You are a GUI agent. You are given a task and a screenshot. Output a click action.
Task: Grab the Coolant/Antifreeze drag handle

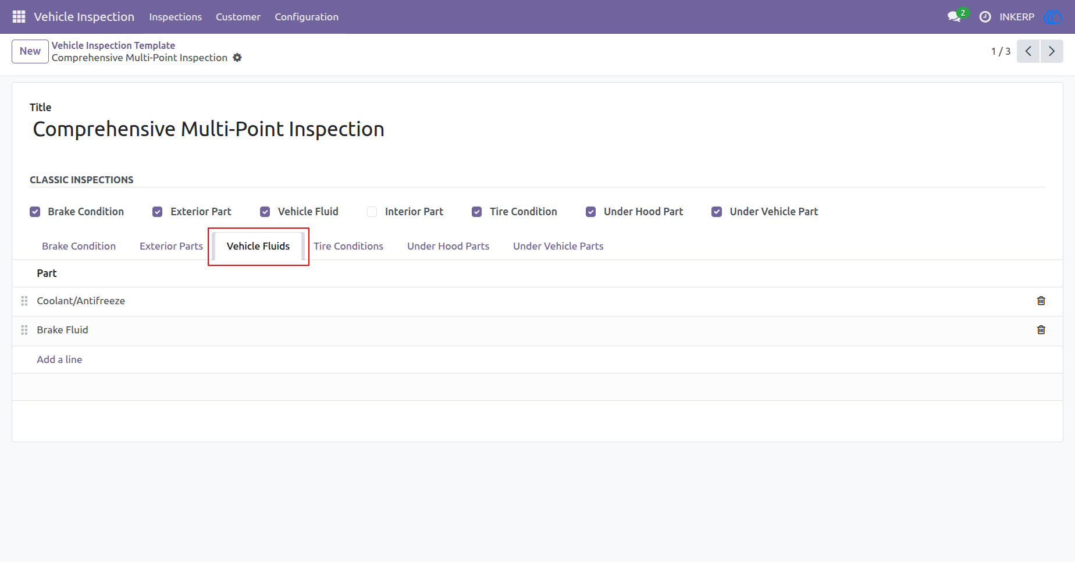pos(24,301)
